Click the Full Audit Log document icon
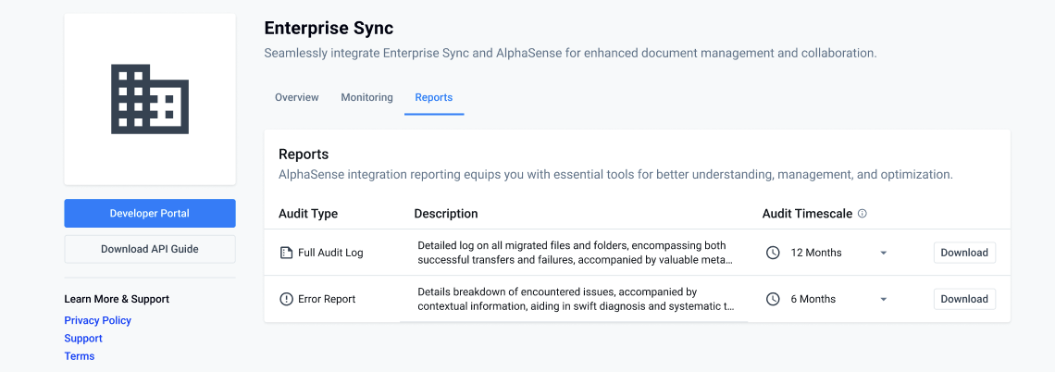The width and height of the screenshot is (1055, 372). [x=286, y=253]
